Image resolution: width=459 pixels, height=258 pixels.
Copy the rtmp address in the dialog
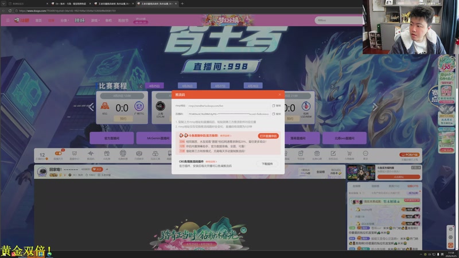(277, 105)
